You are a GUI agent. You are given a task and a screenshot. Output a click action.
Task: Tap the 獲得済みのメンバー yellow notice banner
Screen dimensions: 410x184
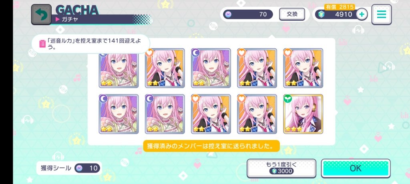pos(211,146)
